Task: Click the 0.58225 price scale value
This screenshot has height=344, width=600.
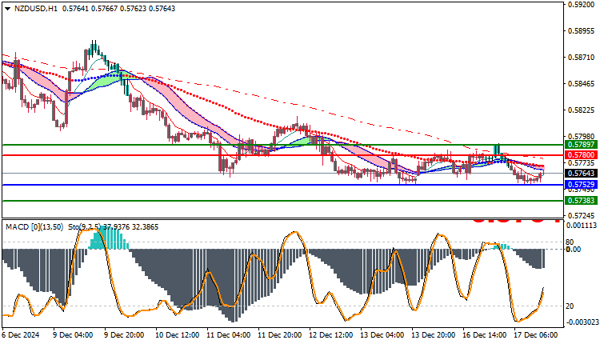Action: 582,110
